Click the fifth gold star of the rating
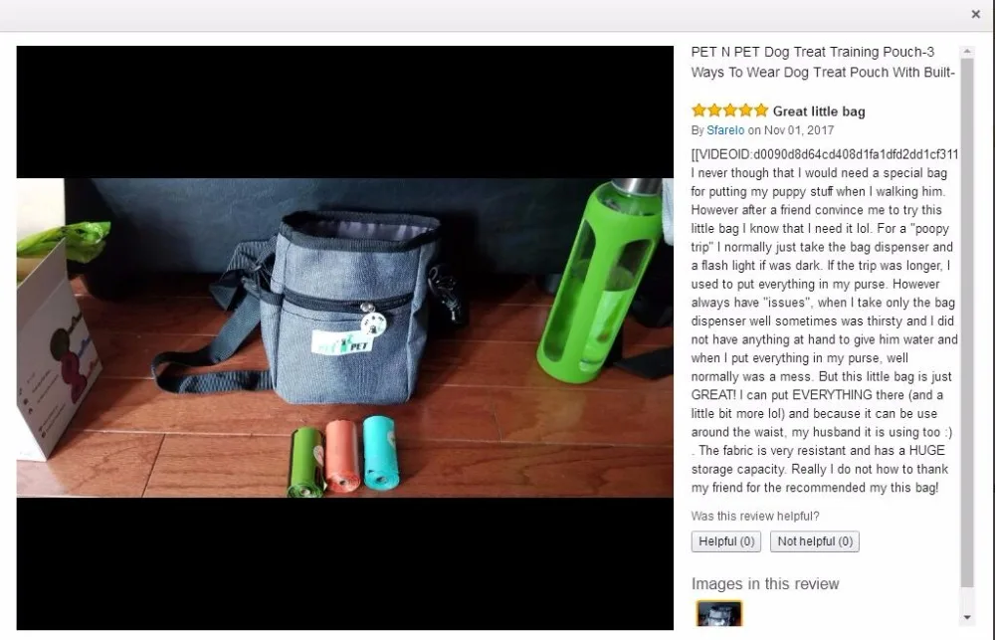The width and height of the screenshot is (995, 640). 761,110
